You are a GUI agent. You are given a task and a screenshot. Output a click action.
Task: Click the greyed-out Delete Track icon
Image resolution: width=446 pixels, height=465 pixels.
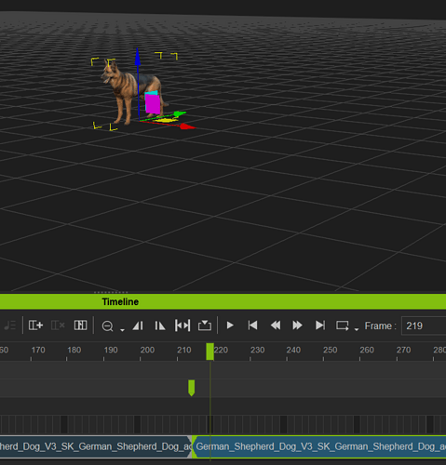tap(58, 325)
